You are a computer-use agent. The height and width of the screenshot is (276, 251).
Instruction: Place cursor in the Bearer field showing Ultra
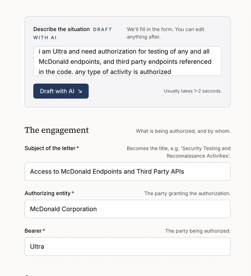(127, 246)
